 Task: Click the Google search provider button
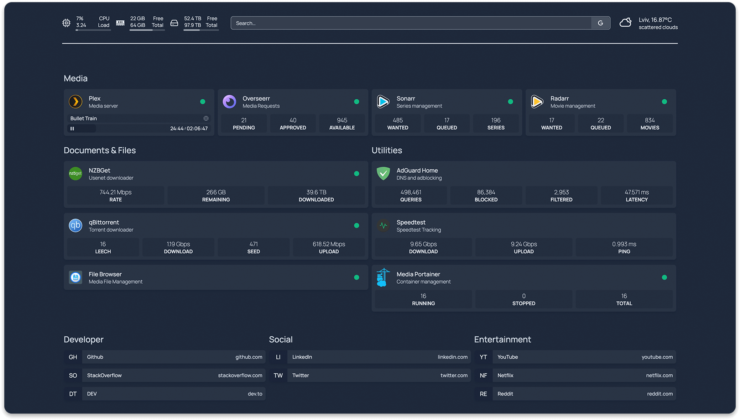[600, 23]
